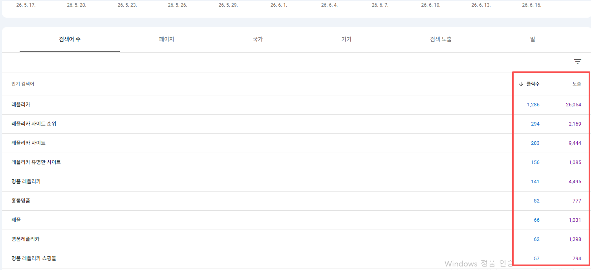Select the 국가 tab

[258, 39]
